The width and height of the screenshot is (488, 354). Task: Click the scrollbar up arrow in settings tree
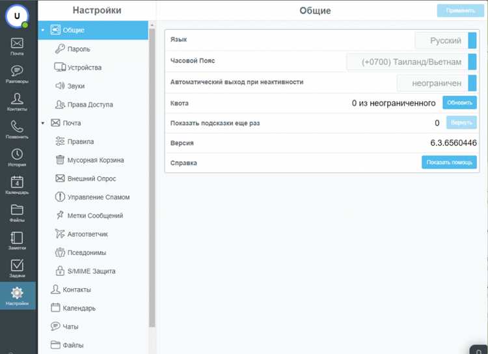click(x=152, y=25)
